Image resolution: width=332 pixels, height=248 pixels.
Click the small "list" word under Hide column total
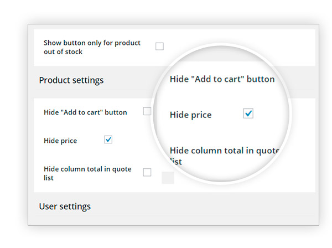49,178
